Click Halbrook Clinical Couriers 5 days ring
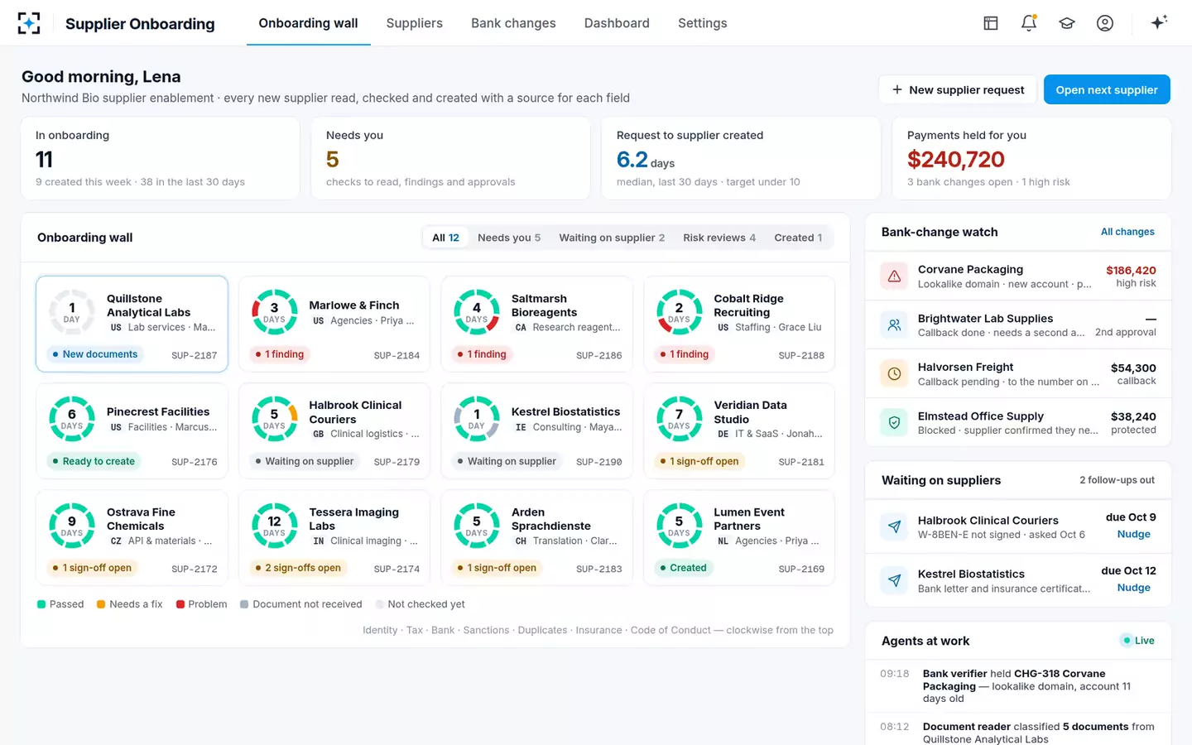The width and height of the screenshot is (1192, 745). click(274, 419)
